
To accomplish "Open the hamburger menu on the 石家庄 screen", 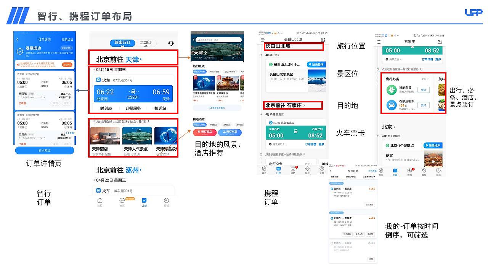I will coord(379,42).
